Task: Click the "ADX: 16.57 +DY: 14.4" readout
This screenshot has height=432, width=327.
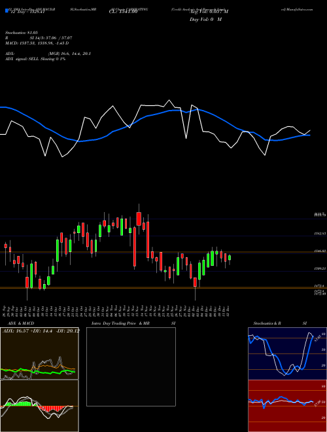Action: [27, 331]
